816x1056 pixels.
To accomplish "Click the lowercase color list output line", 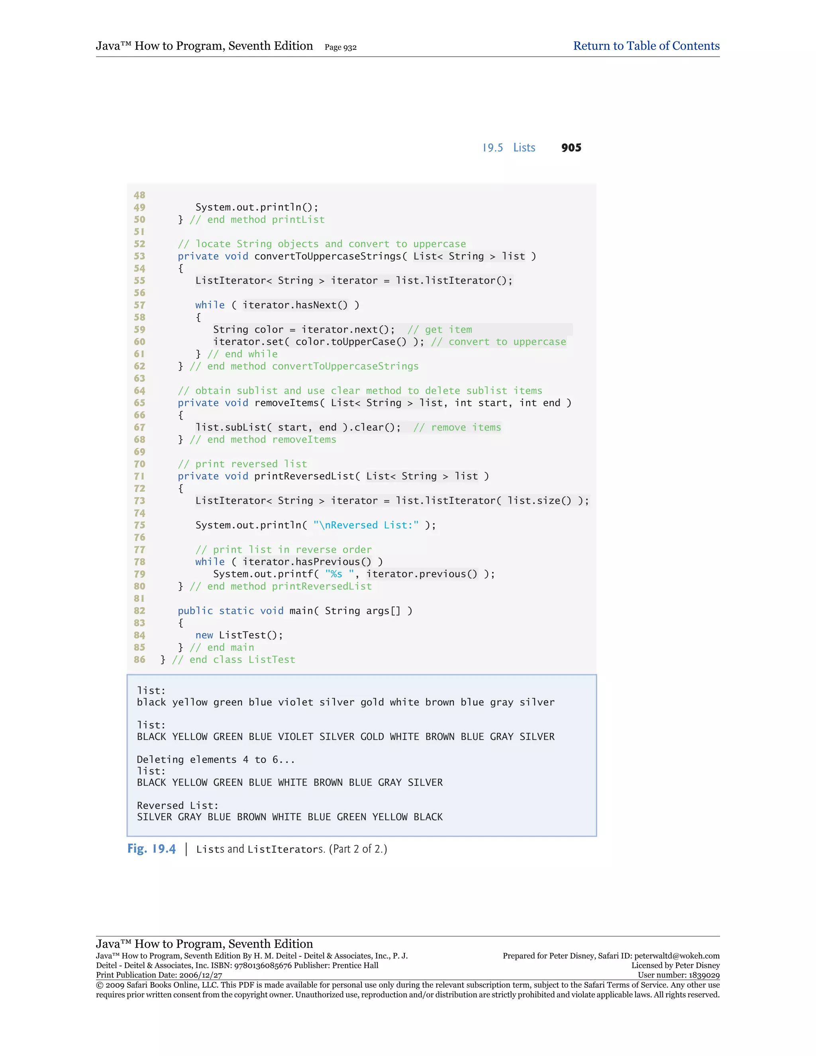I will (345, 702).
